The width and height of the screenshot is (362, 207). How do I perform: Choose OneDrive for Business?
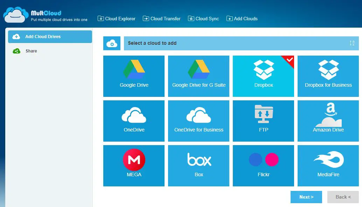[199, 121]
